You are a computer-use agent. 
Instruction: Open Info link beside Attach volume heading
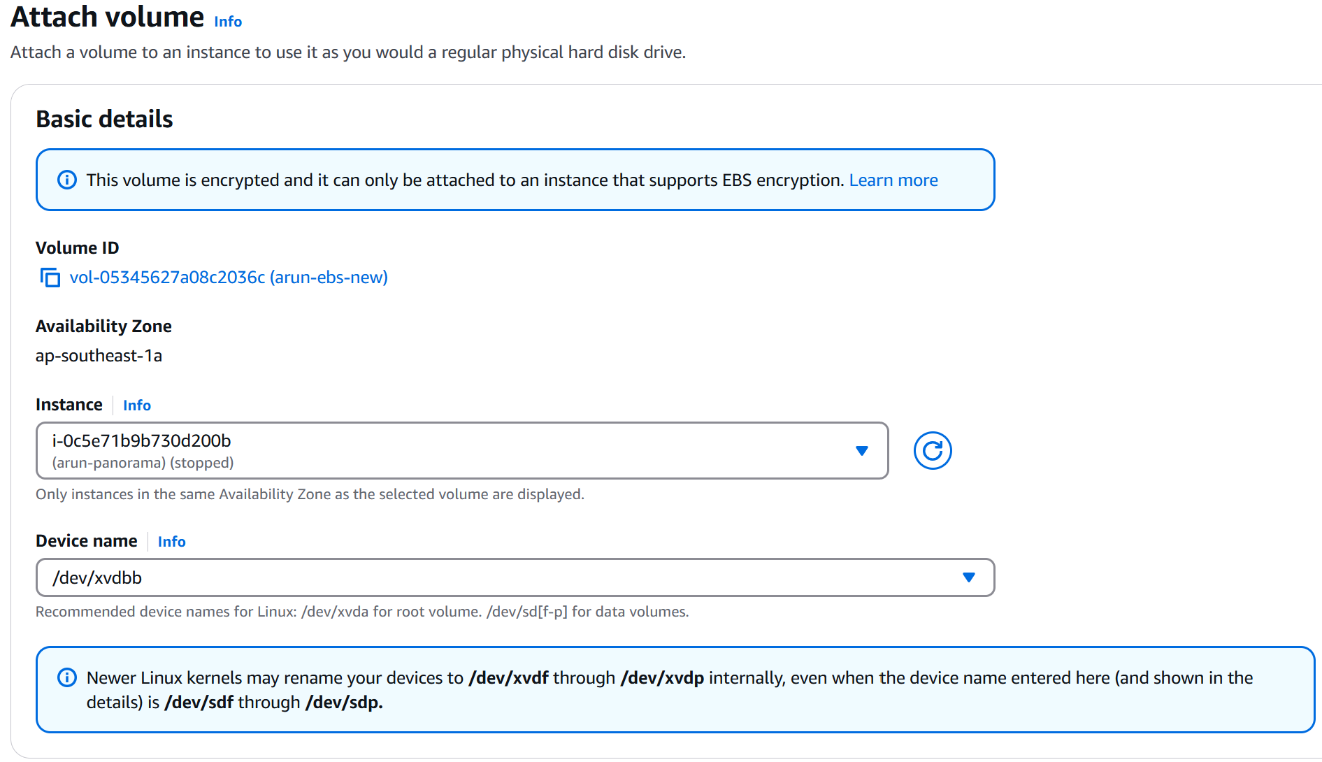(228, 22)
